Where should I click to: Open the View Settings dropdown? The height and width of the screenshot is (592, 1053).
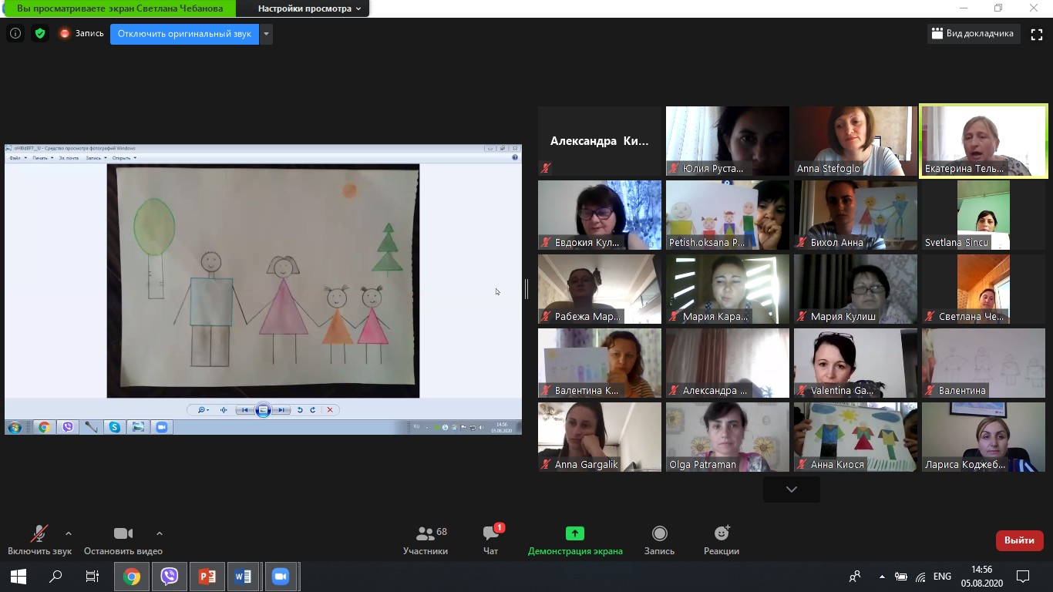click(x=309, y=8)
